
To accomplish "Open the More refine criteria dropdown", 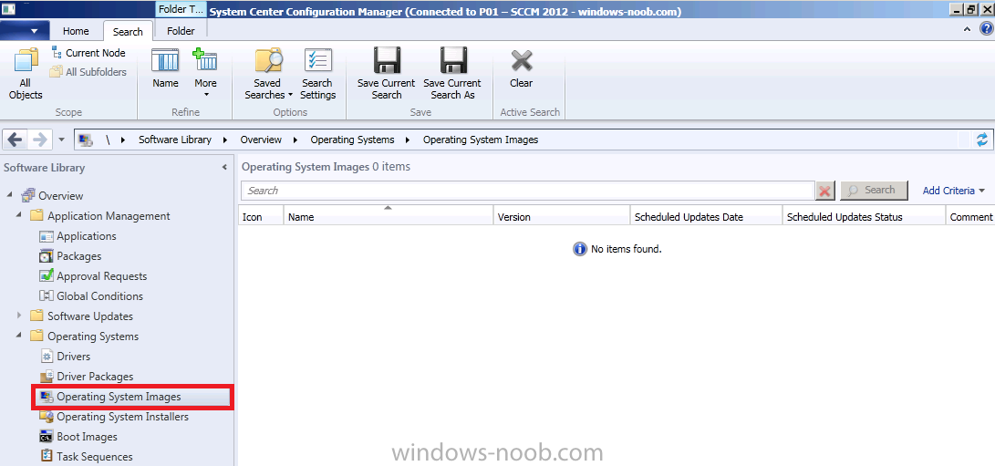I will point(205,73).
